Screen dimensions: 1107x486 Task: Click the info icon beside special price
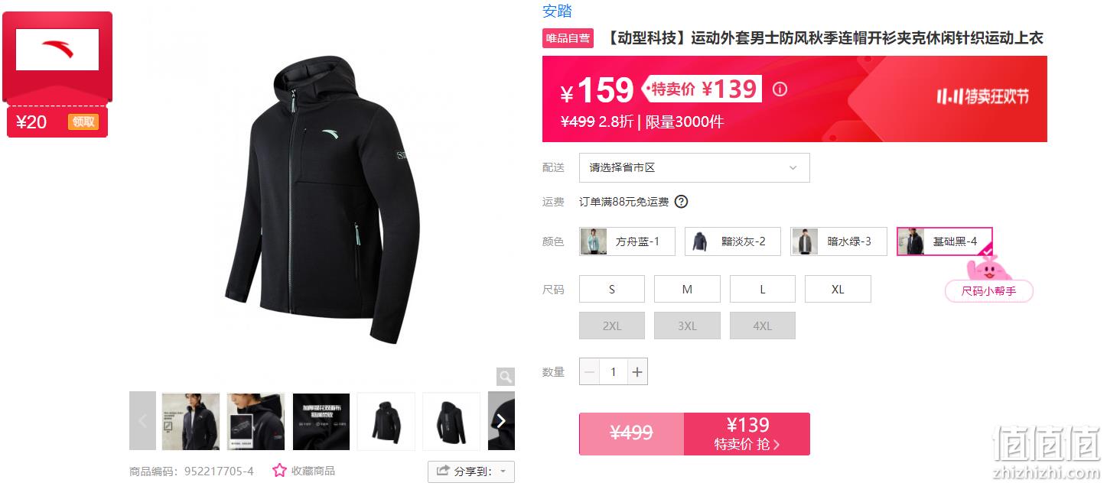pos(780,89)
